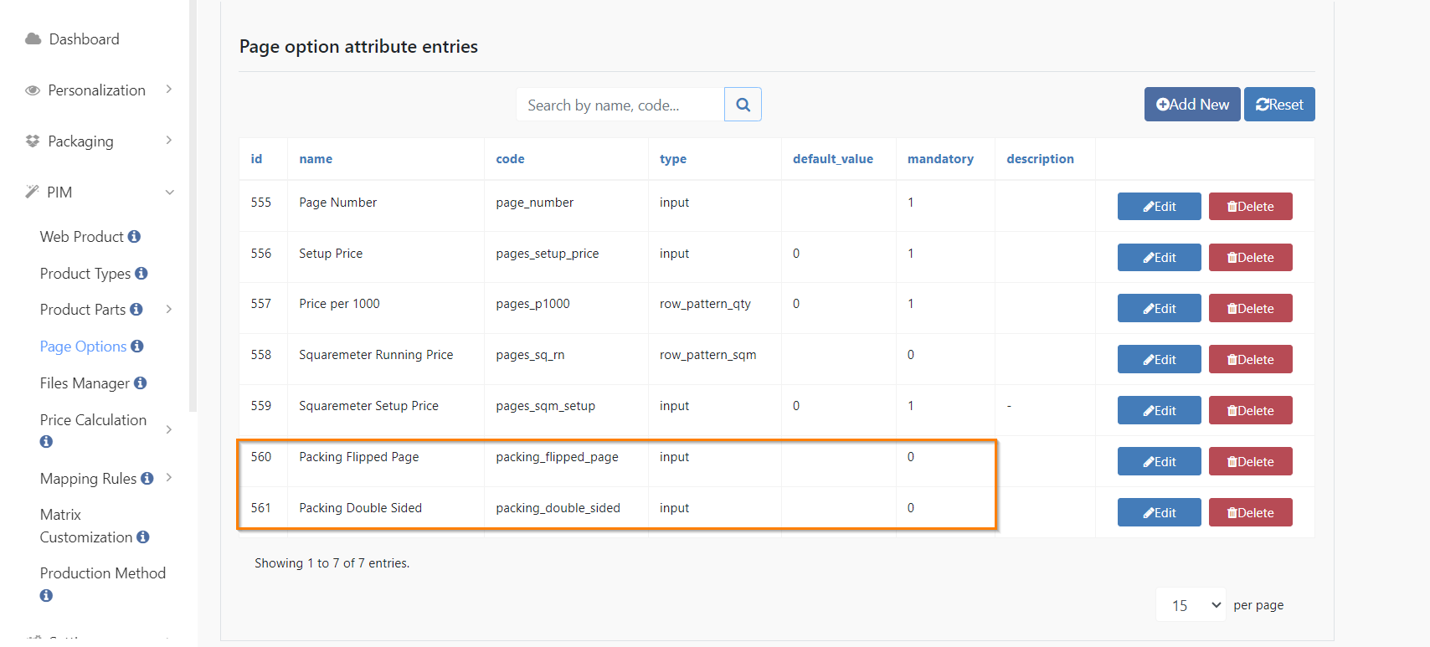This screenshot has height=647, width=1430.
Task: Delete the Page Number entry
Action: tap(1251, 207)
